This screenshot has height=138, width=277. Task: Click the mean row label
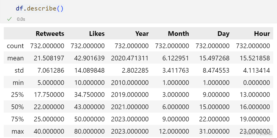pos(16,58)
